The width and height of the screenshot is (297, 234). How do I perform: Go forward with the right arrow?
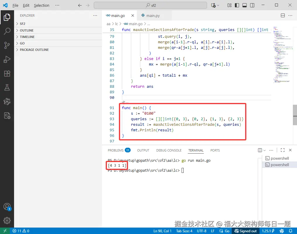click(88, 5)
